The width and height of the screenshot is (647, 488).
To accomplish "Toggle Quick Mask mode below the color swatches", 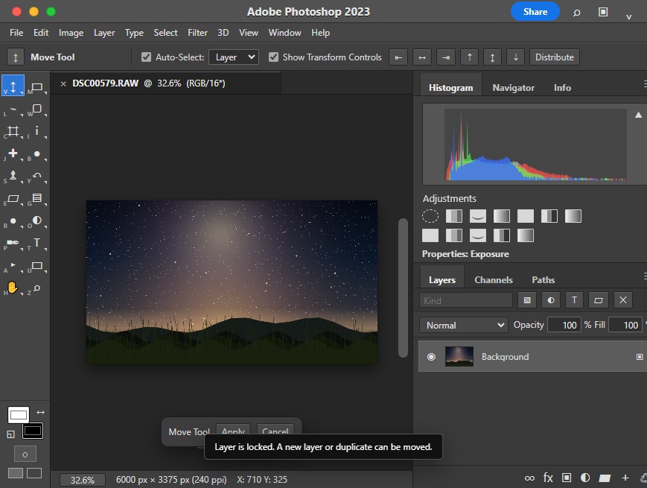I will tap(25, 454).
